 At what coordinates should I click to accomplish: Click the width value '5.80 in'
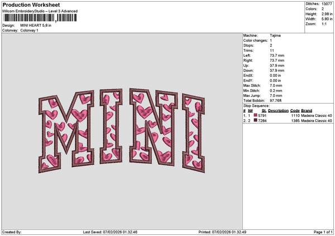click(327, 19)
